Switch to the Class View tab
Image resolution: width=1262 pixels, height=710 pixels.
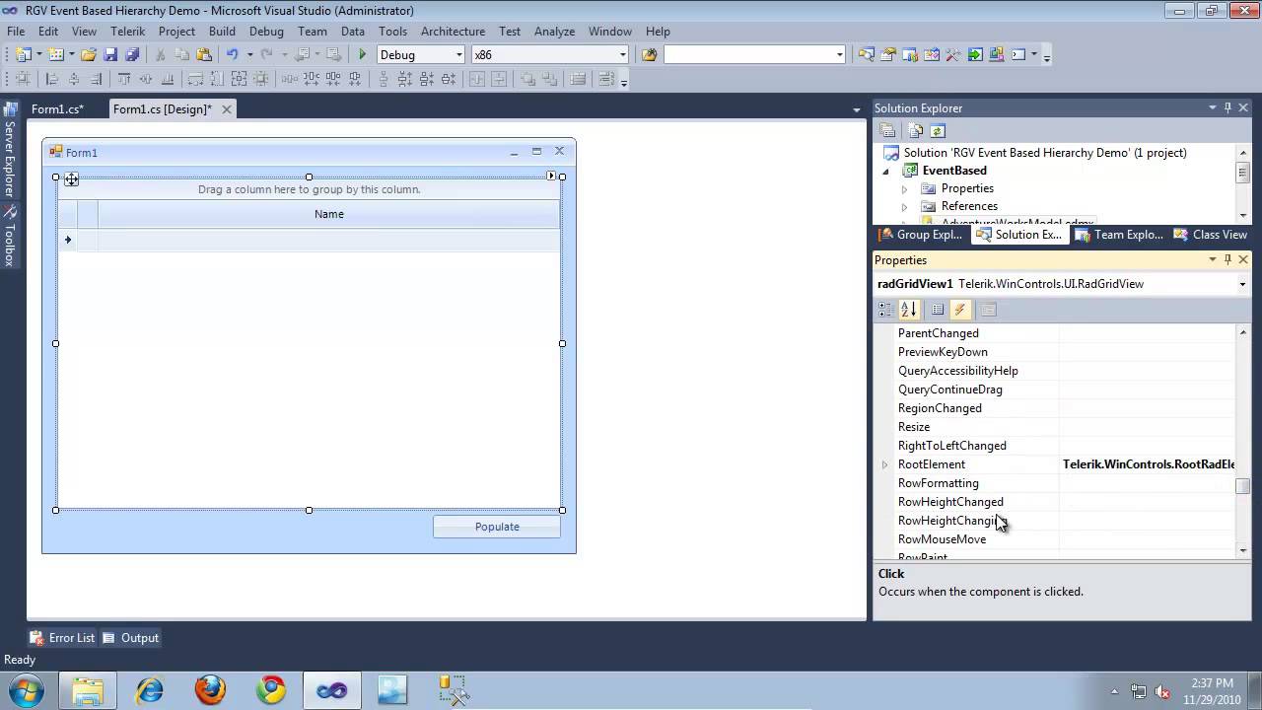point(1211,235)
